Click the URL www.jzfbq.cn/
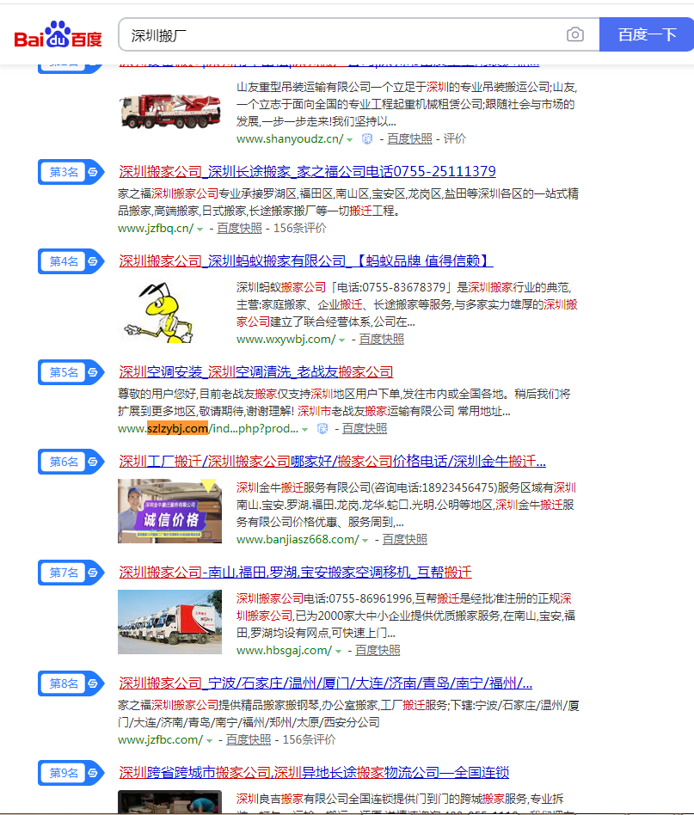This screenshot has height=815, width=694. tap(156, 228)
